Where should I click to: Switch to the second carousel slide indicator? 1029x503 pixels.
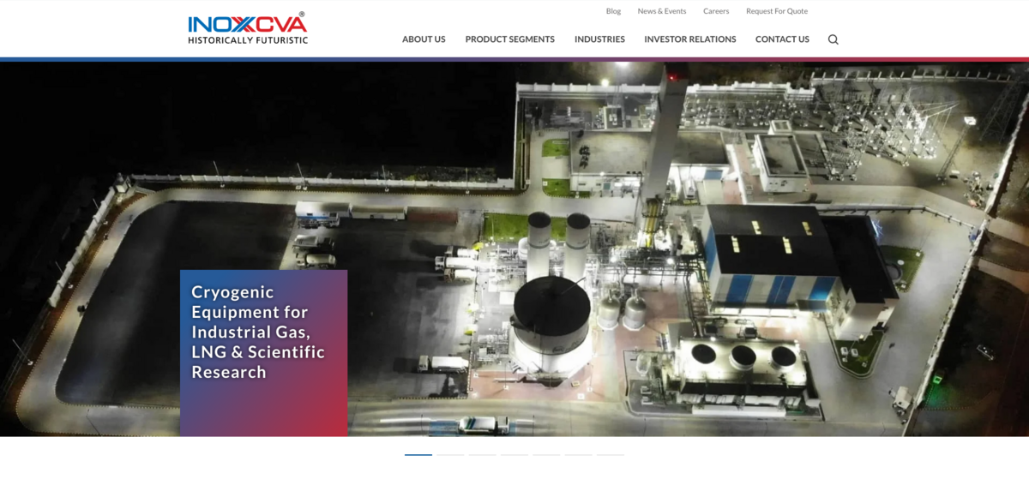tap(450, 454)
